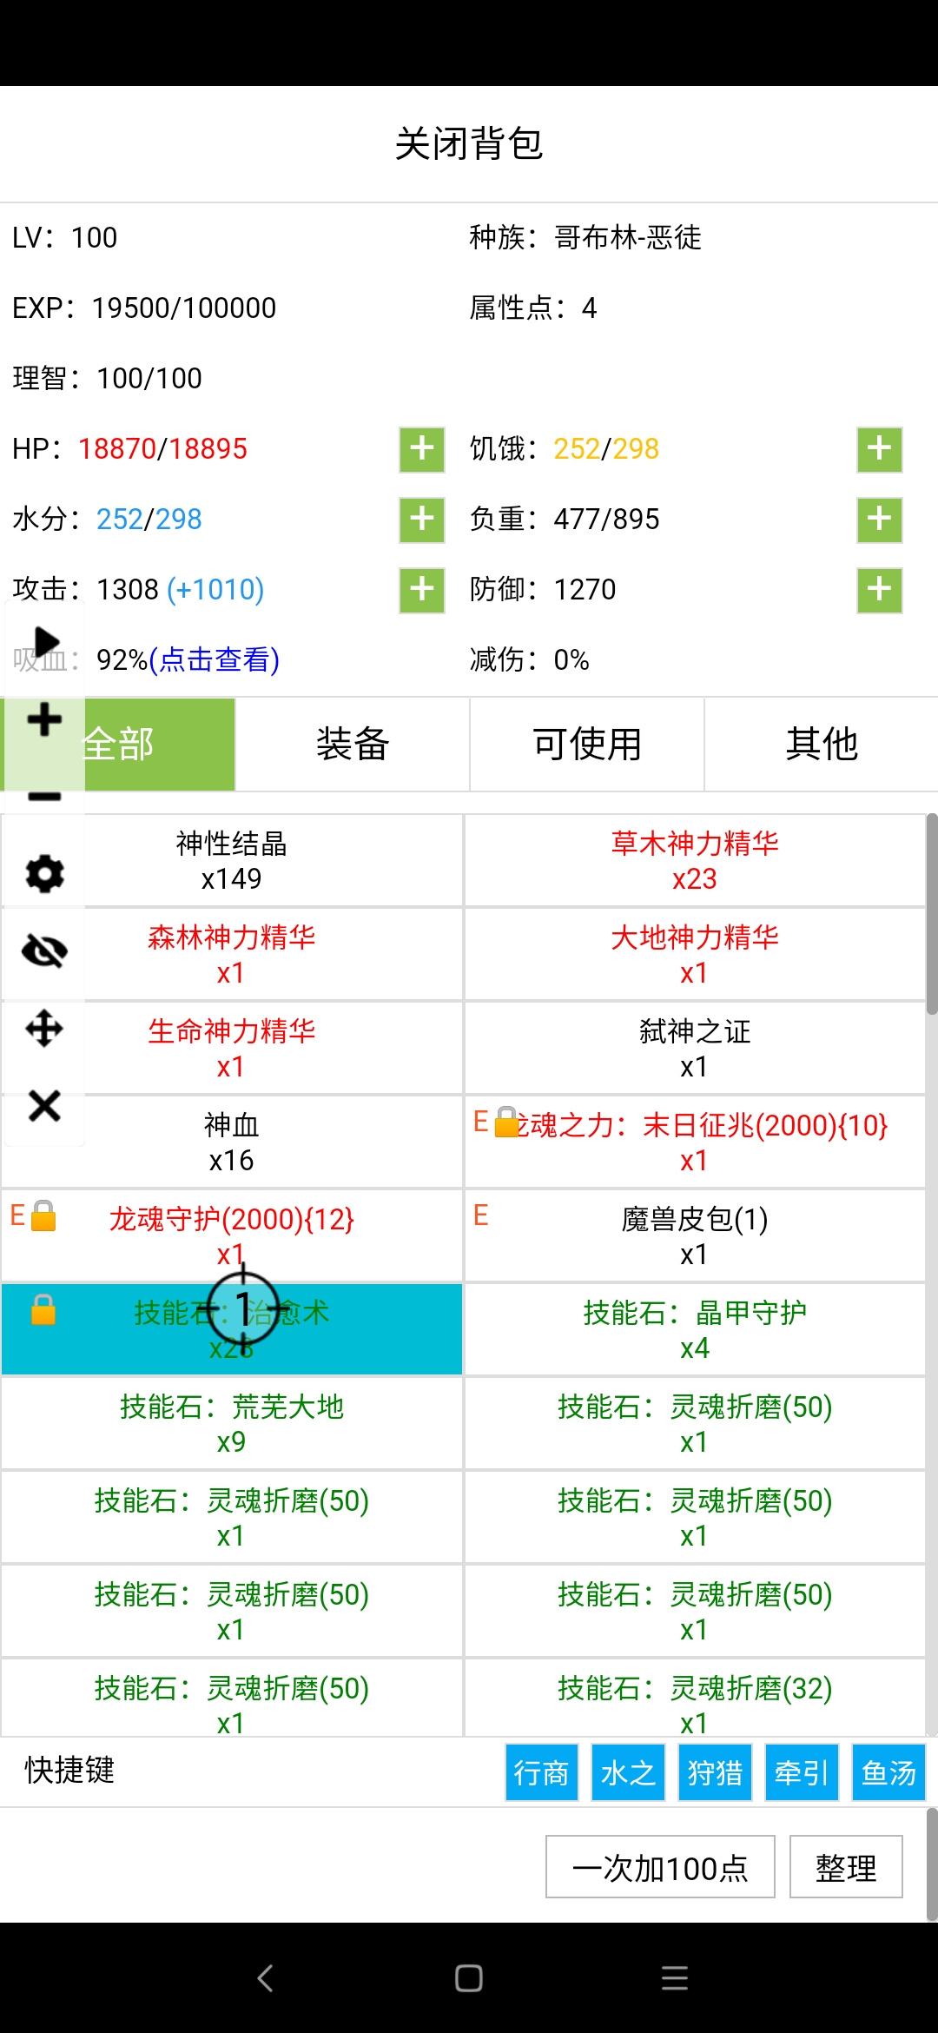This screenshot has height=2033, width=938.
Task: Click the inventory list scrollbar
Action: click(932, 914)
